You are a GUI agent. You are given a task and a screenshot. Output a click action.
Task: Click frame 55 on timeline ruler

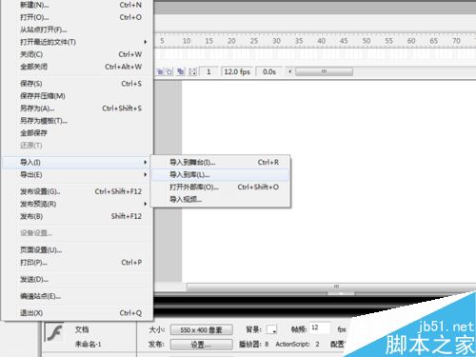click(x=388, y=41)
